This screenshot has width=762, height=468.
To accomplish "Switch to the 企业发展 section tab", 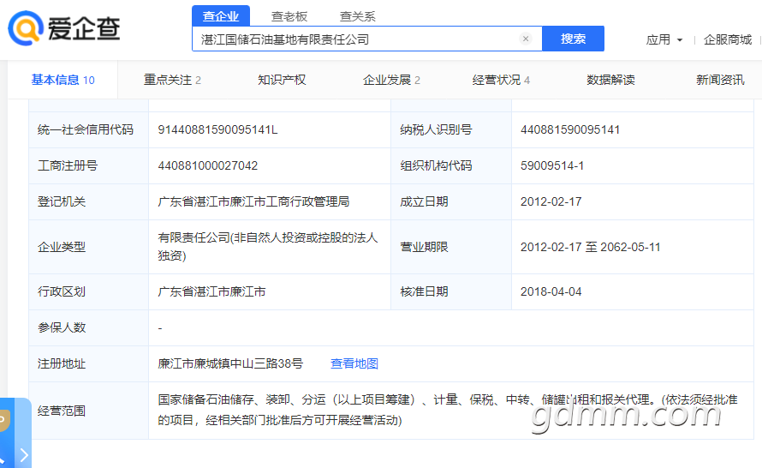I will click(x=391, y=80).
